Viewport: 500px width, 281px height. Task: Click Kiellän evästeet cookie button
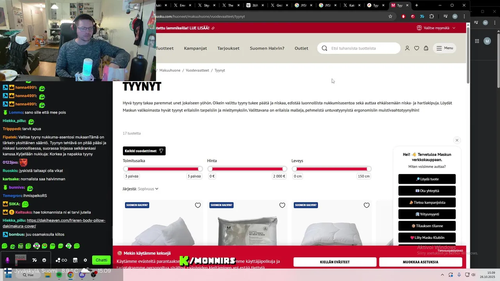(x=335, y=262)
